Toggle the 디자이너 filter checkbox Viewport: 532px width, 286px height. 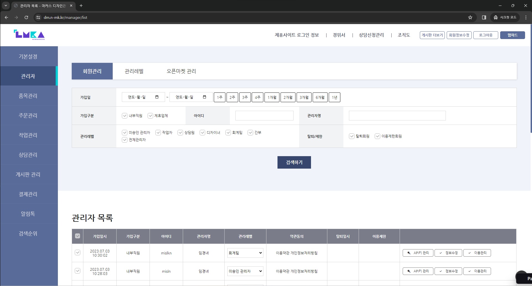pos(202,133)
